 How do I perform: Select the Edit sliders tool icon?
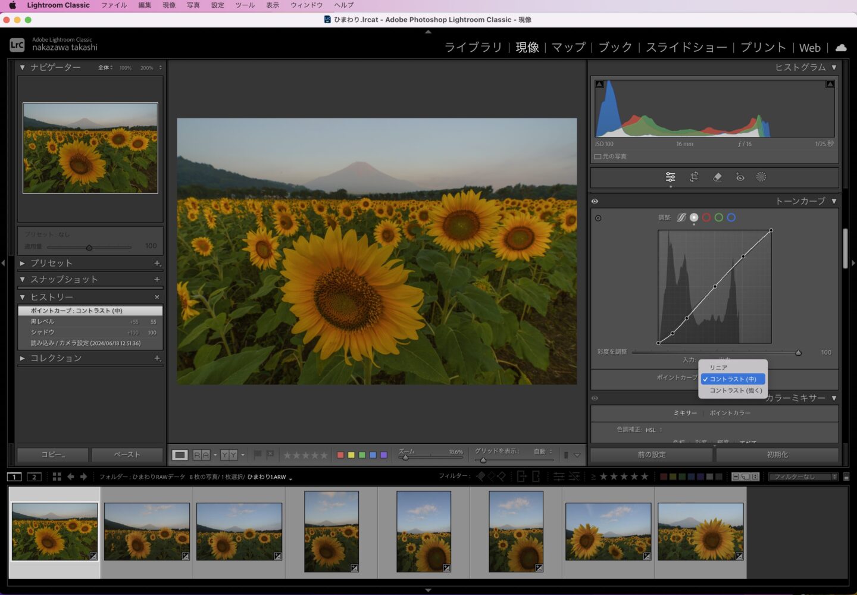click(x=670, y=177)
